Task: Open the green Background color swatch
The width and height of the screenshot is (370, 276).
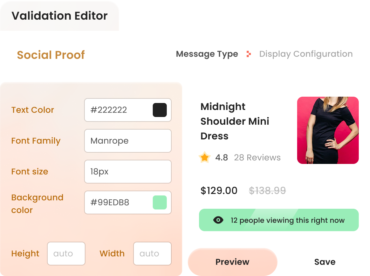Action: [160, 202]
